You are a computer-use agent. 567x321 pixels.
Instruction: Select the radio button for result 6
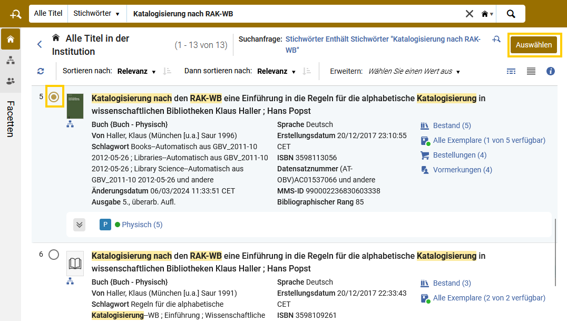tap(54, 255)
